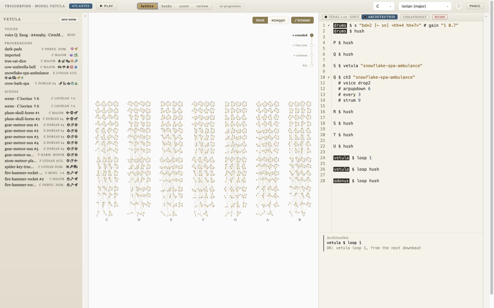Switch to the lattice tab
The height and width of the screenshot is (308, 494).
click(147, 6)
